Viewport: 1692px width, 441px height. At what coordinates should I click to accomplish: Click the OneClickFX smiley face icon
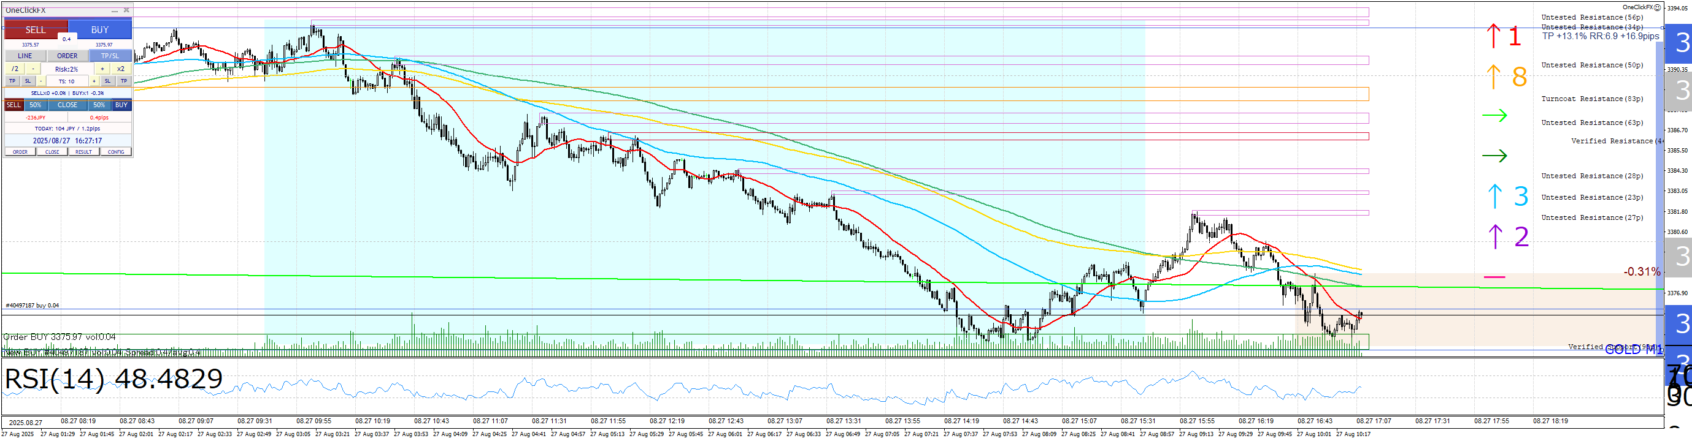point(1657,7)
